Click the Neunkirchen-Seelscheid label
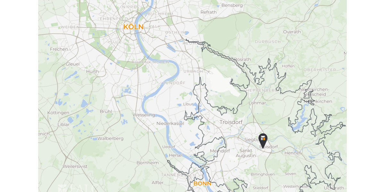Image resolution: width=385 pixels, height=192 pixels. [314, 92]
